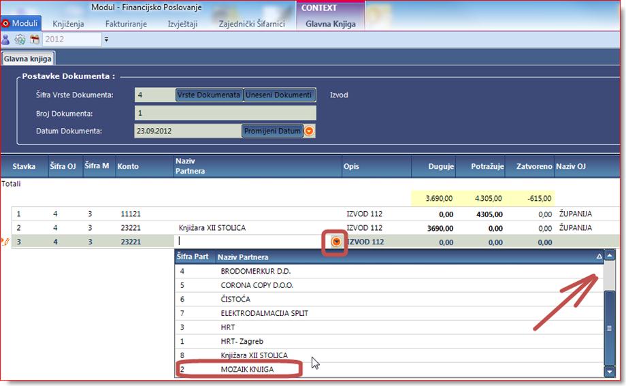Select CORONA COPY D.O.O. from partner list
The image size is (626, 386).
(389, 285)
